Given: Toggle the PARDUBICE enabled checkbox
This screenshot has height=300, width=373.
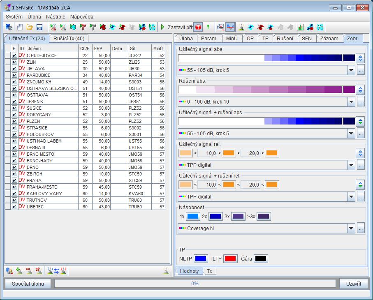Looking at the screenshot, I should click(x=14, y=75).
